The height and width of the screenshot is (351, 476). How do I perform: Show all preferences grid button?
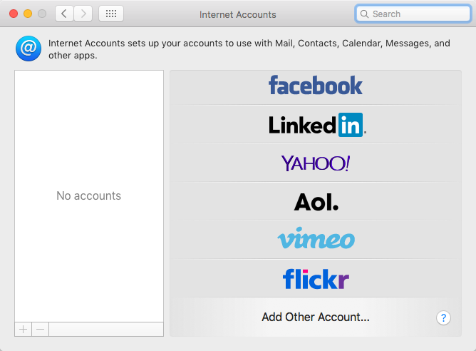pos(111,14)
